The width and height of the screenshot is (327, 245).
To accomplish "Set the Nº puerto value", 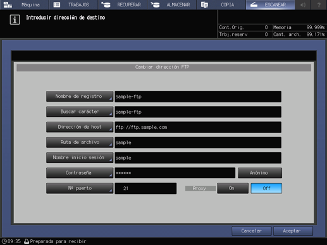I will (x=80, y=188).
